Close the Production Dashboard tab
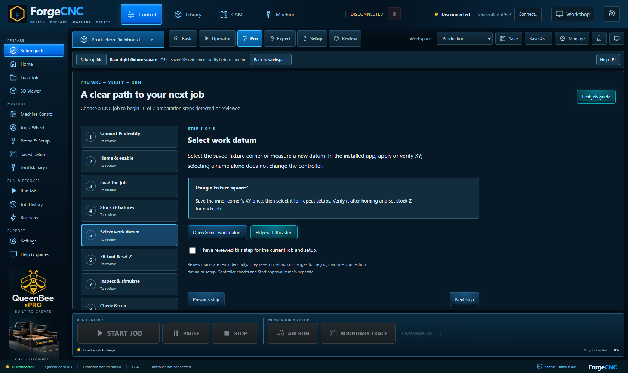Viewport: 628px width, 373px height. tap(152, 40)
